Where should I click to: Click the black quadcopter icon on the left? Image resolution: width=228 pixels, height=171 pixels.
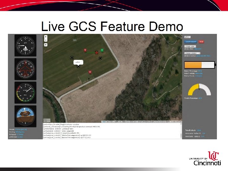pyautogui.click(x=72, y=58)
